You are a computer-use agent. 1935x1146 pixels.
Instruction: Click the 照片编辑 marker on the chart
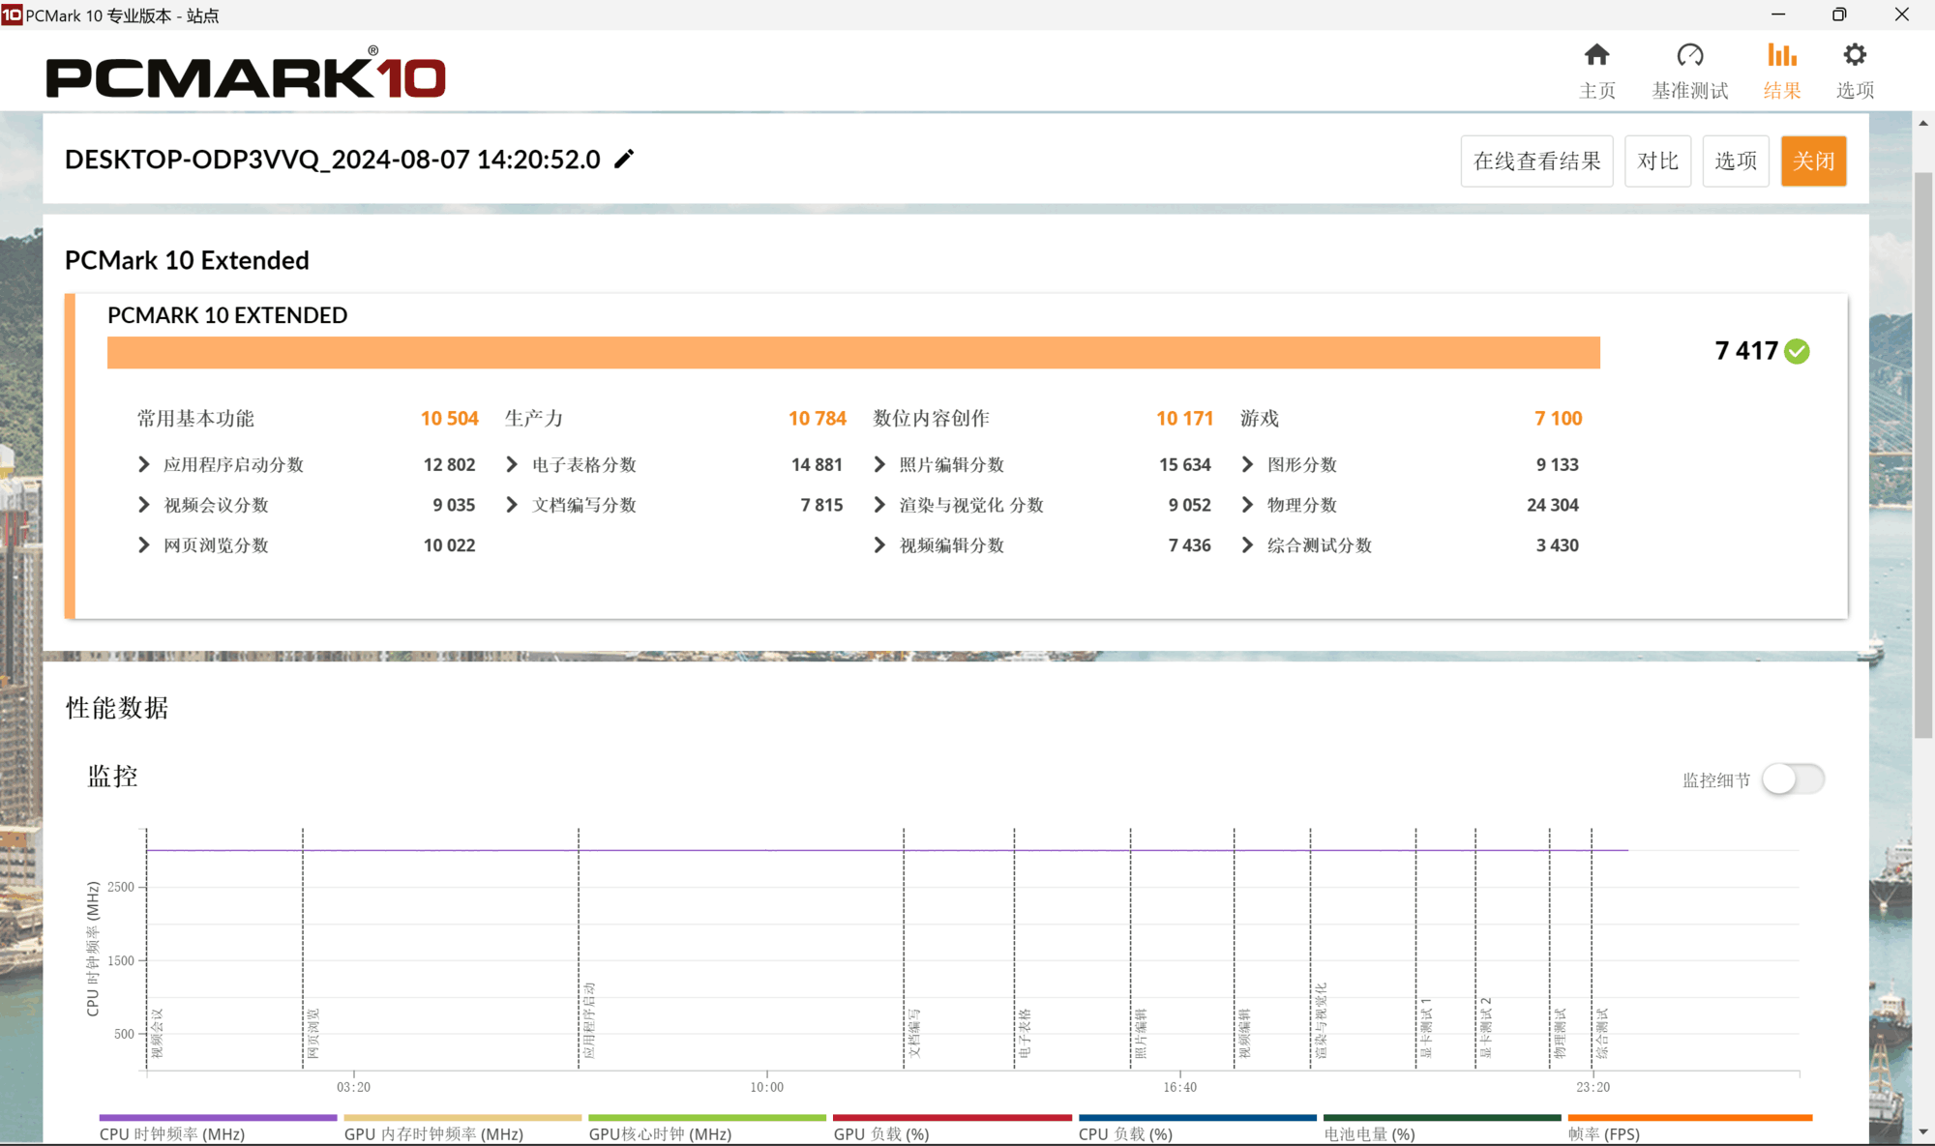[x=1142, y=1033]
